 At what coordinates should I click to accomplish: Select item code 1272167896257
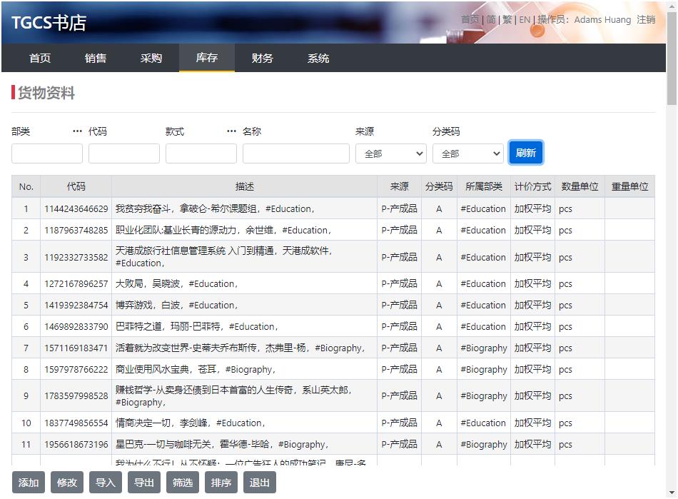click(x=76, y=283)
